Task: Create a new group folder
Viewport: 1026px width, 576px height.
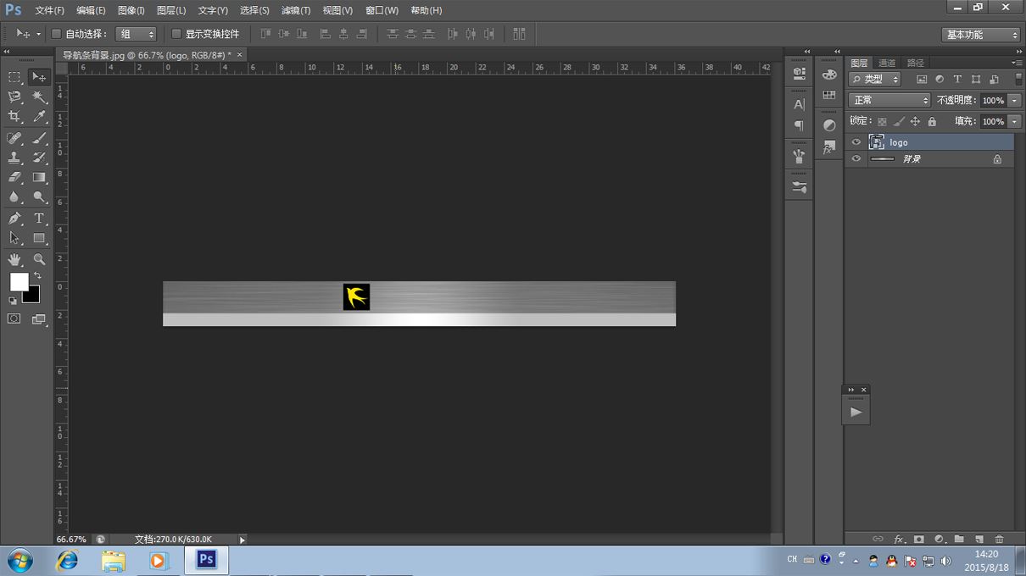Action: click(x=959, y=539)
